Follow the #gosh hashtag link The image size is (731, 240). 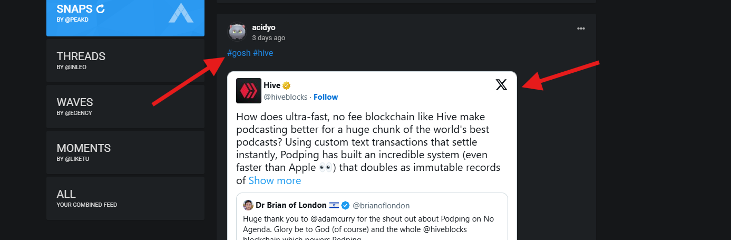[239, 53]
